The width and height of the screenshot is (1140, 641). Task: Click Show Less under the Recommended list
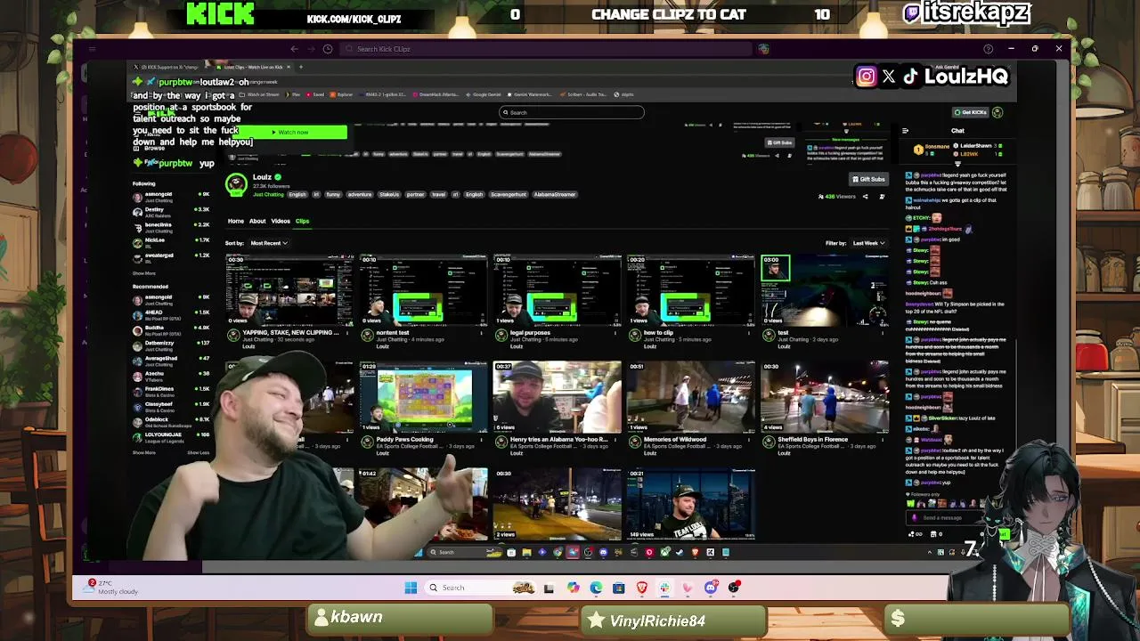198,453
